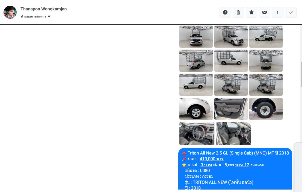Click the บาท 12 installment link
This screenshot has height=192, width=302.
coord(242,165)
